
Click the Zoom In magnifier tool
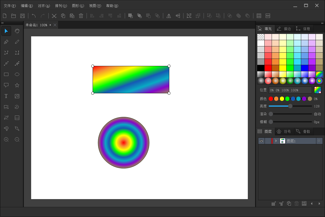point(6,139)
